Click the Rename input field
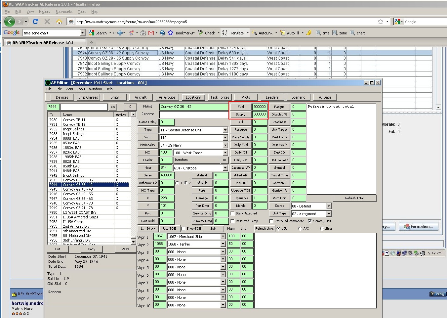 point(194,114)
